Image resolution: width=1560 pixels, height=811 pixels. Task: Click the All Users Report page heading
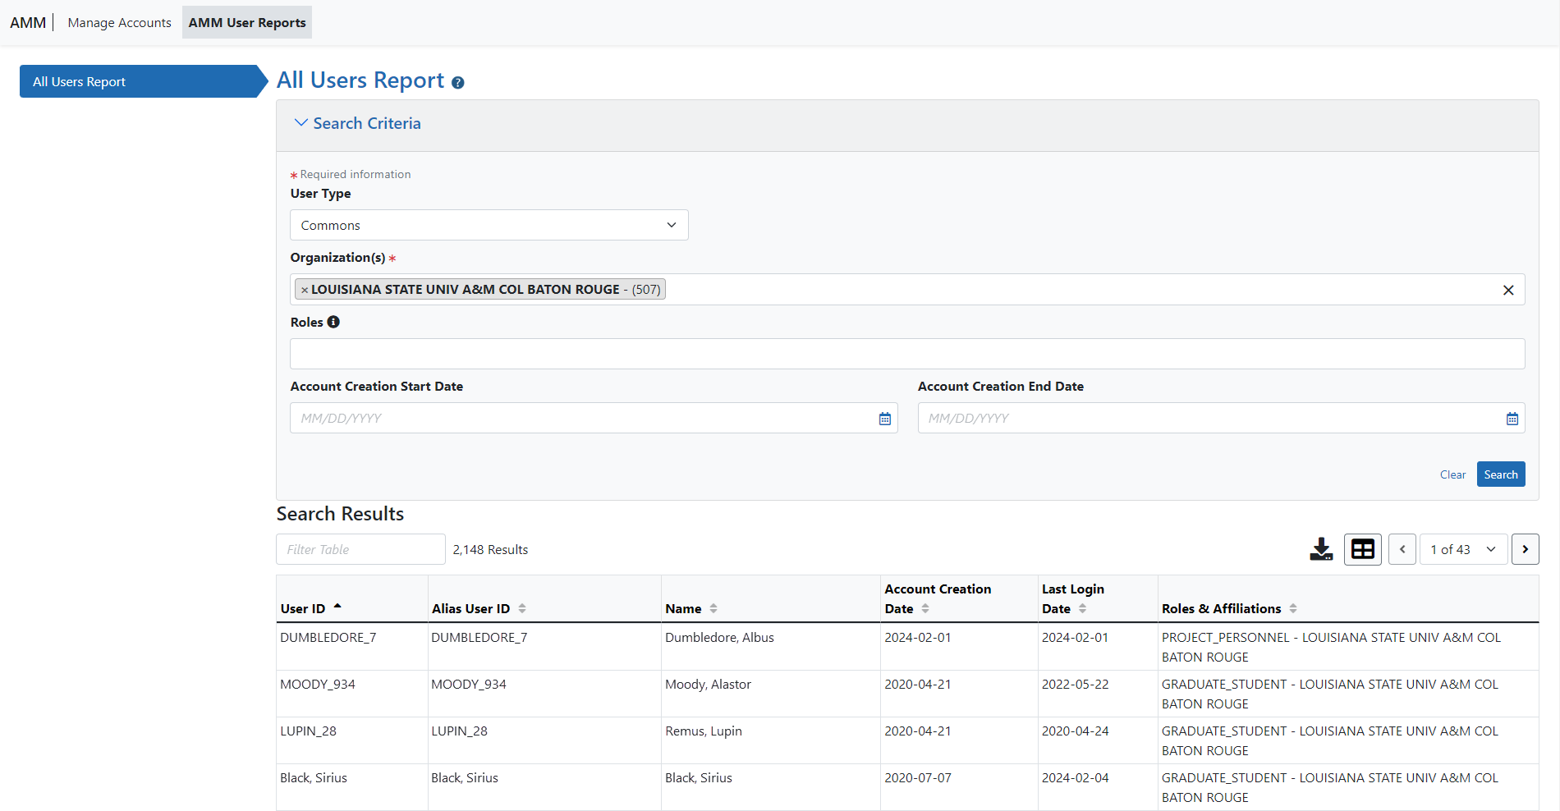tap(360, 80)
